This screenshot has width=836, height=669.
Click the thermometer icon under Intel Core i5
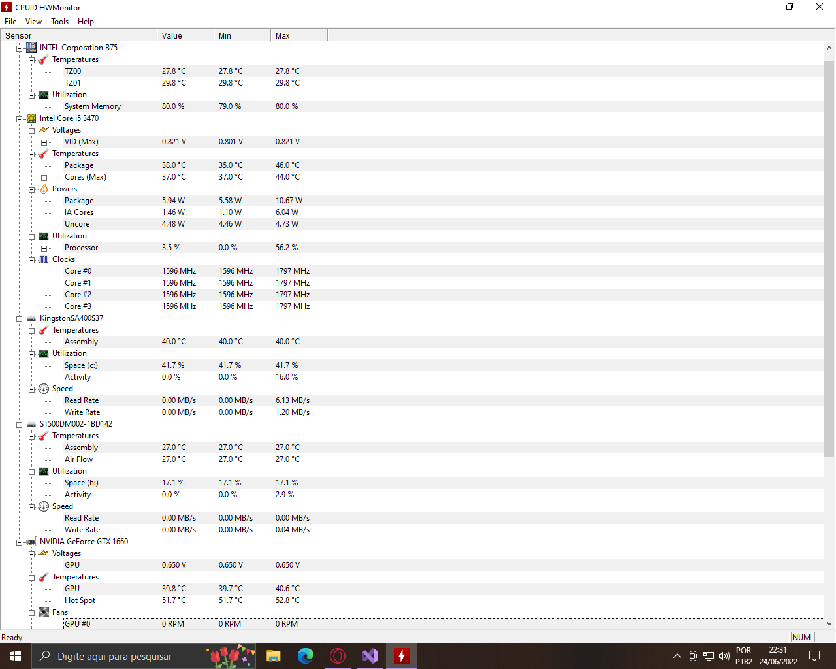point(44,154)
